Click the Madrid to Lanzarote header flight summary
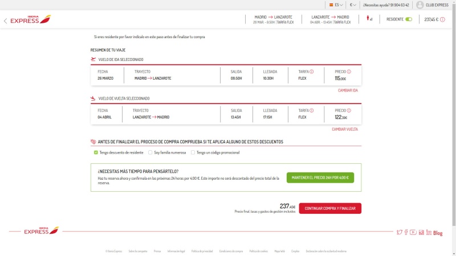Screen dimensions: 456x256 [272, 19]
